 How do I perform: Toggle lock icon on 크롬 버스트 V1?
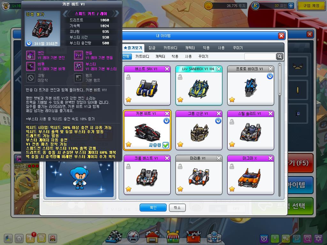point(128,167)
